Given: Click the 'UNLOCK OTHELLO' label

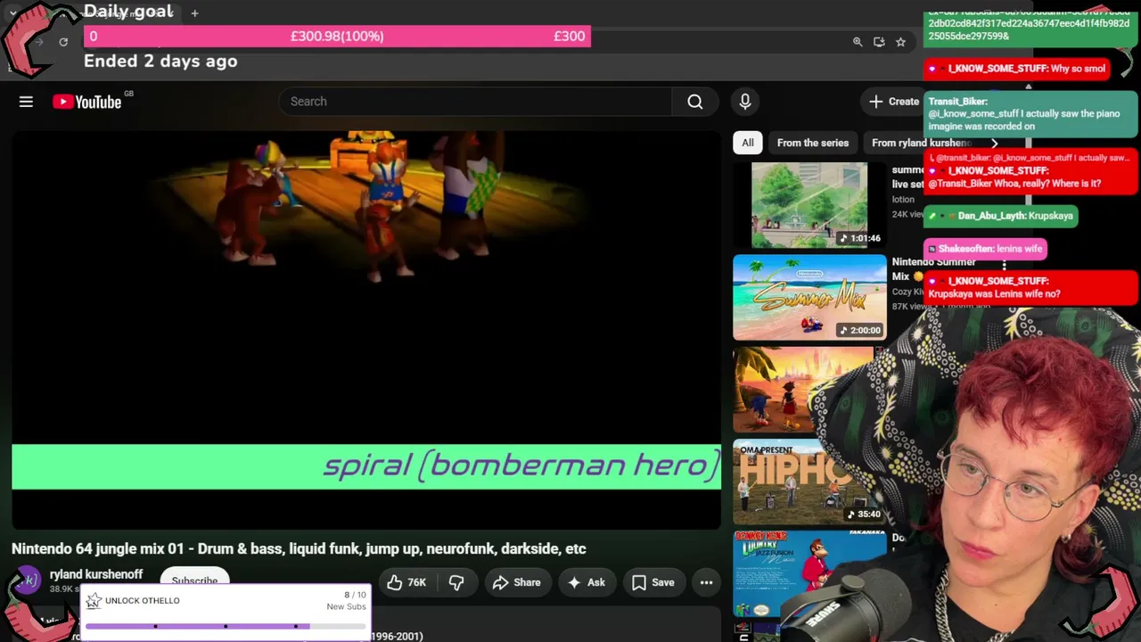Looking at the screenshot, I should point(143,601).
